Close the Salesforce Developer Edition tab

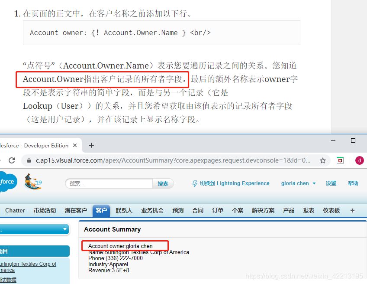[75, 145]
